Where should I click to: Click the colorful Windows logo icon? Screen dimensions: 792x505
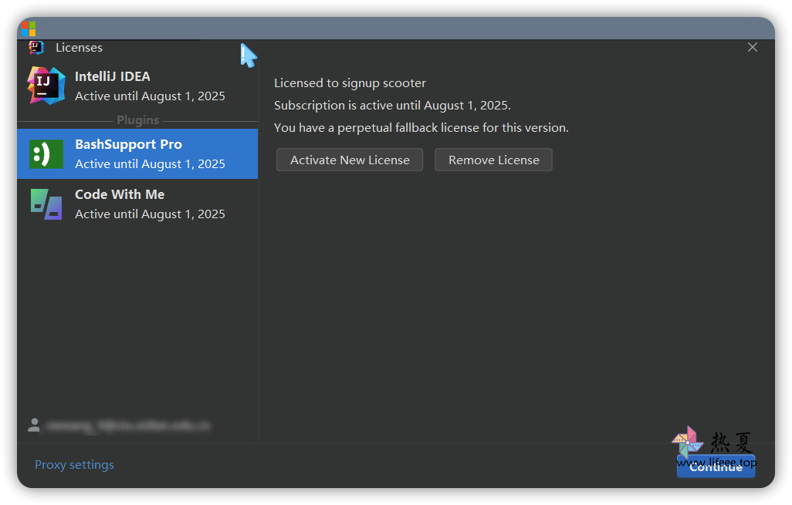pos(28,29)
